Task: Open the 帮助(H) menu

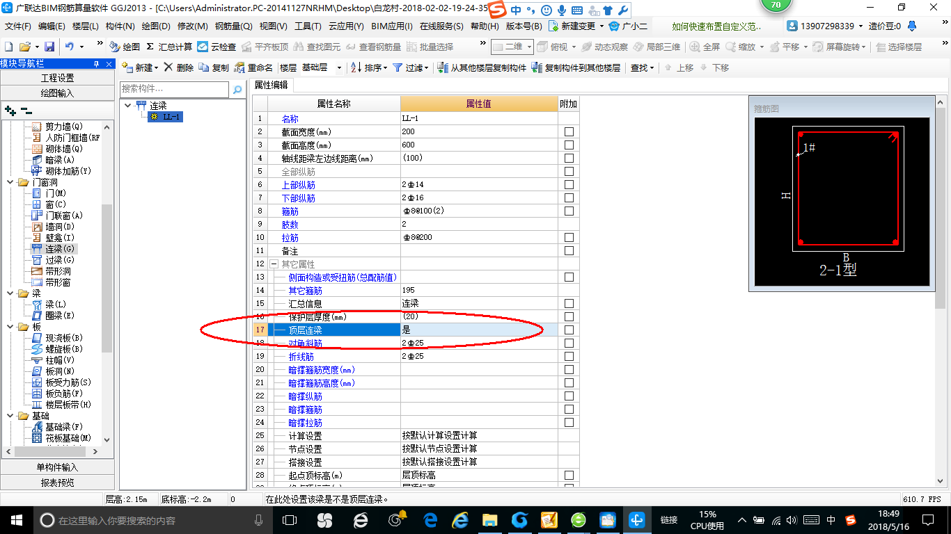Action: coord(485,26)
